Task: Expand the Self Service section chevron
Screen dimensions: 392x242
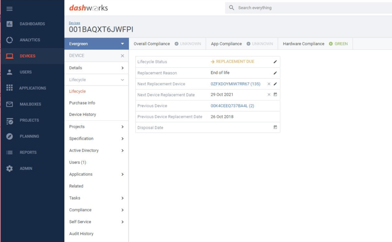Action: click(122, 222)
